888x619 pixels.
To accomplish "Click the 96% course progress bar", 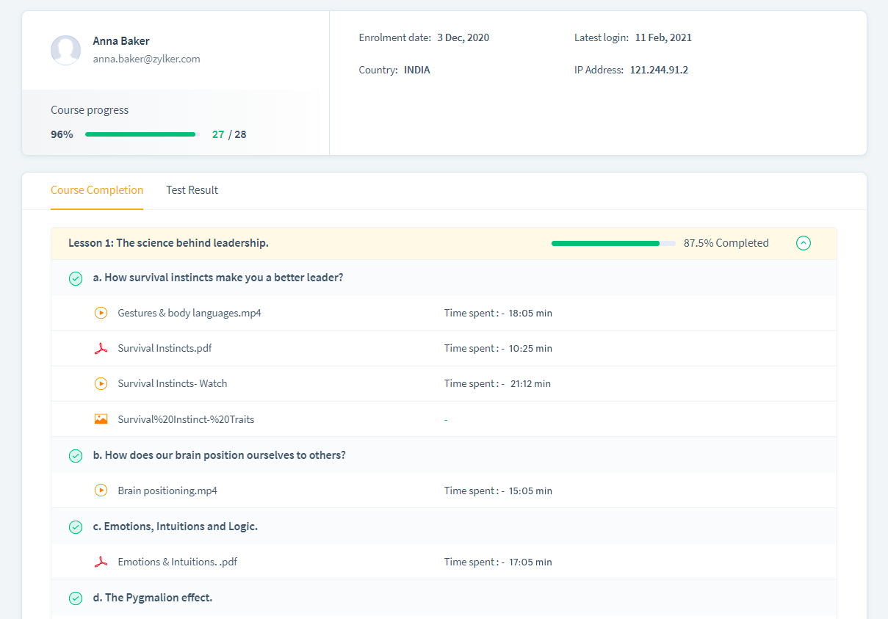I will pyautogui.click(x=142, y=134).
